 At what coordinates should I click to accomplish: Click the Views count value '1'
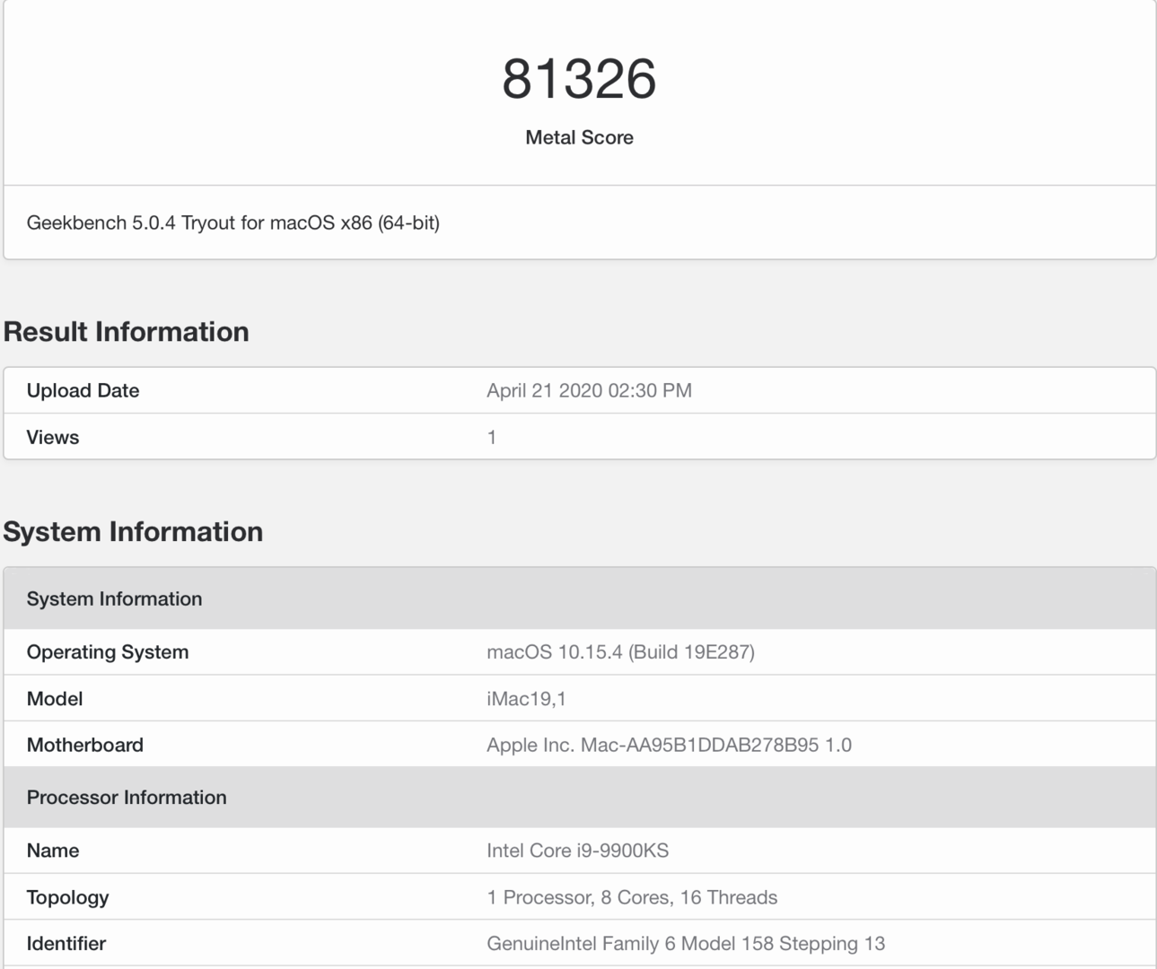(492, 437)
